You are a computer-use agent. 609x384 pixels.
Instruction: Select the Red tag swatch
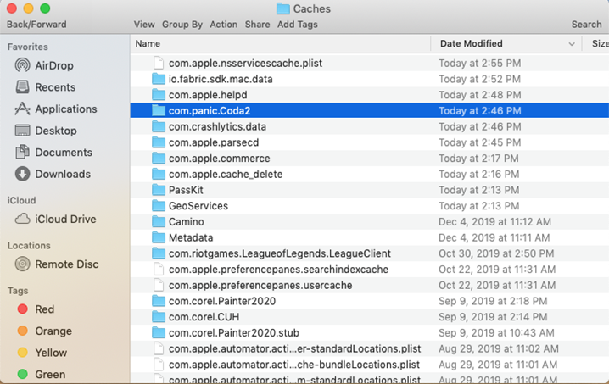[22, 309]
